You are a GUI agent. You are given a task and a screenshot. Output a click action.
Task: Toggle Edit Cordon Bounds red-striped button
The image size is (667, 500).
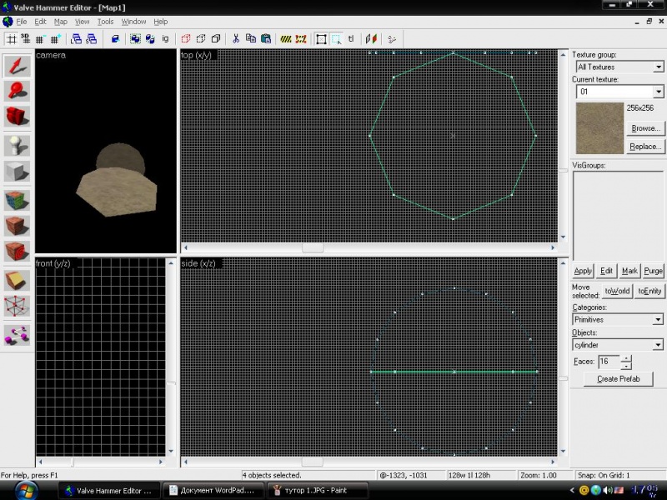(x=301, y=39)
